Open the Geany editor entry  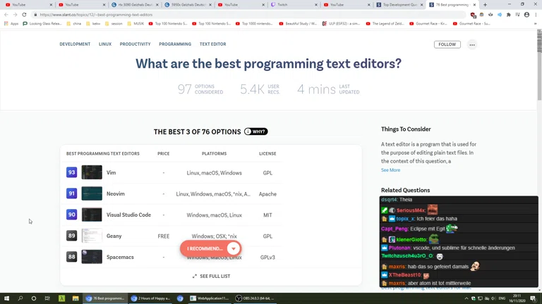114,236
